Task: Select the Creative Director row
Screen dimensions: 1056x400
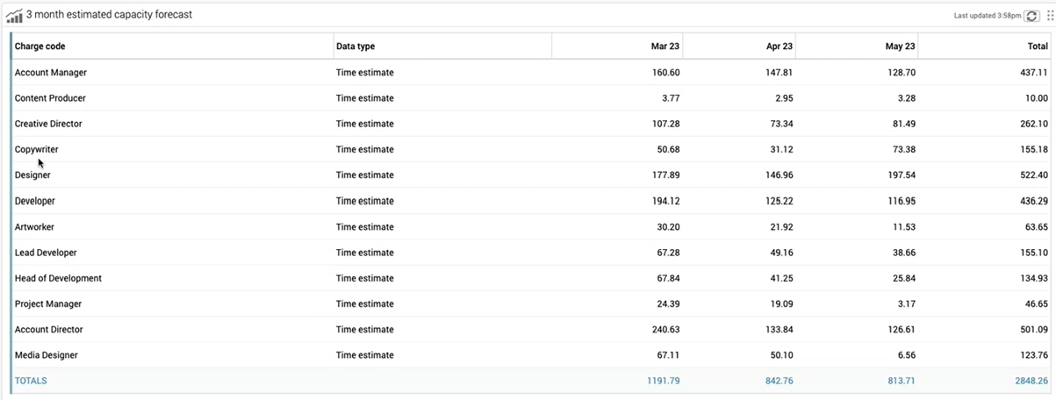Action: tap(531, 124)
